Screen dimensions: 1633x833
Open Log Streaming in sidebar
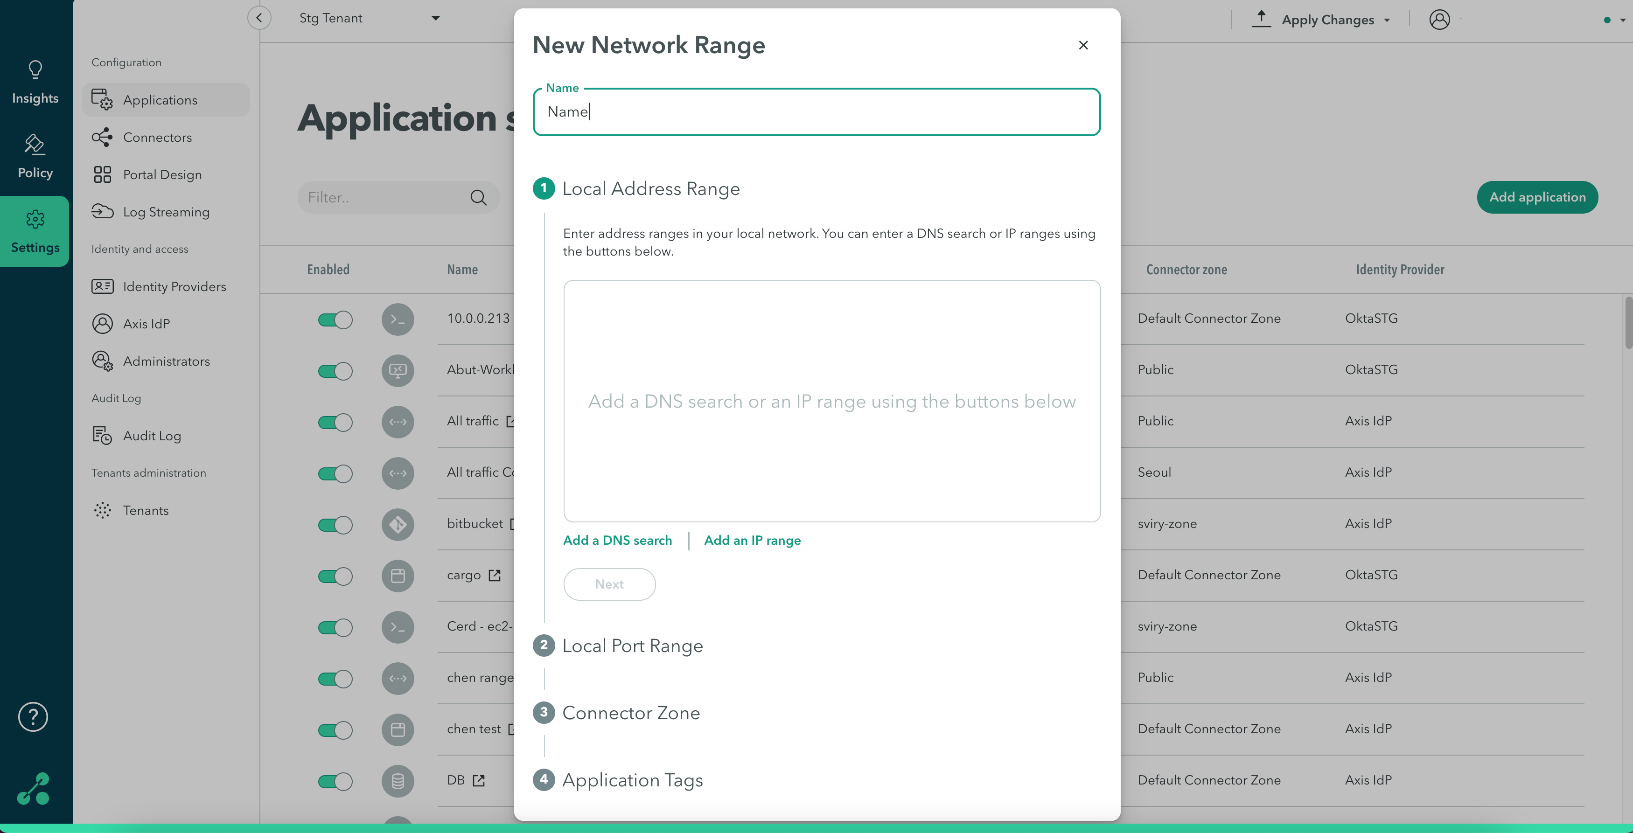click(x=166, y=212)
